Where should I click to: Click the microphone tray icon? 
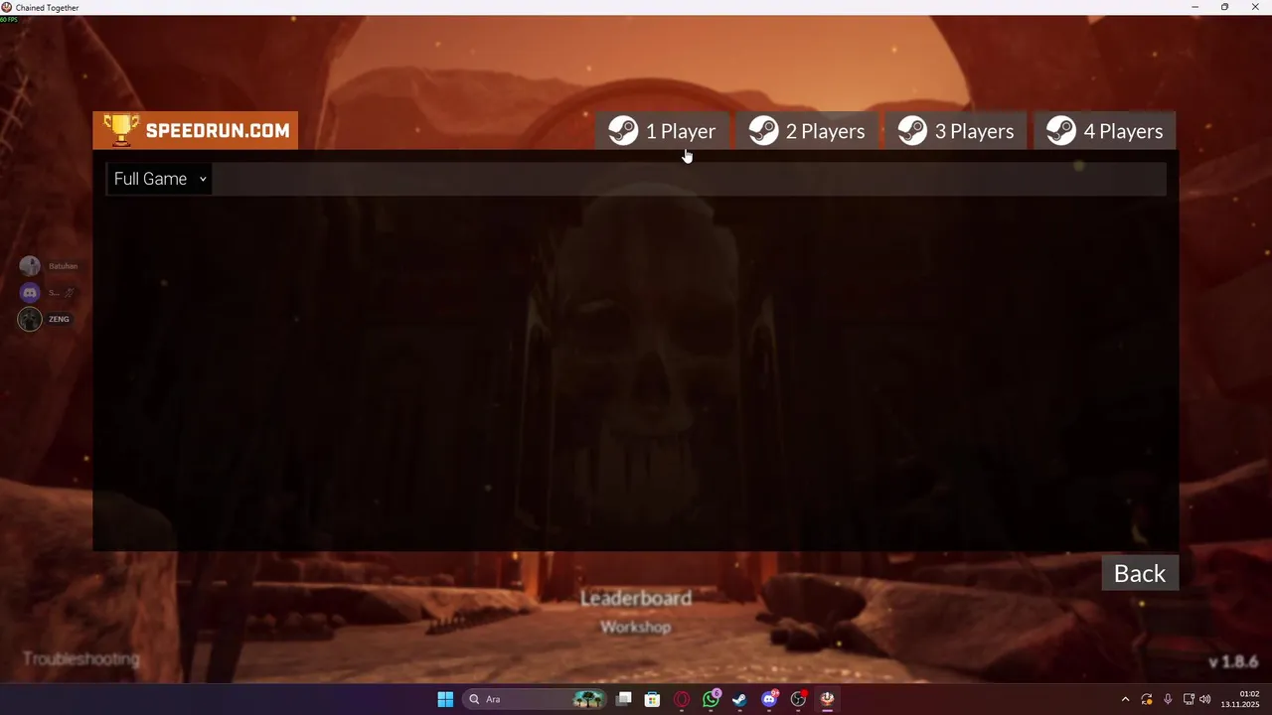(1168, 699)
